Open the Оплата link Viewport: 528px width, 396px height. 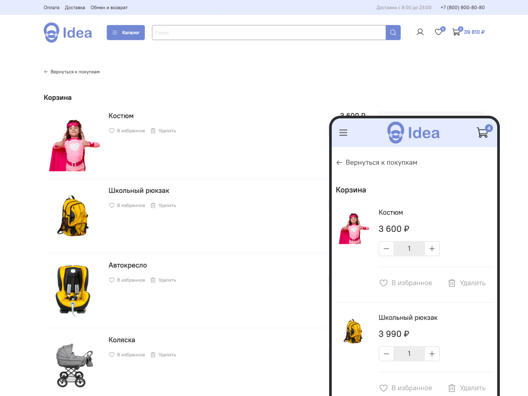(x=51, y=7)
